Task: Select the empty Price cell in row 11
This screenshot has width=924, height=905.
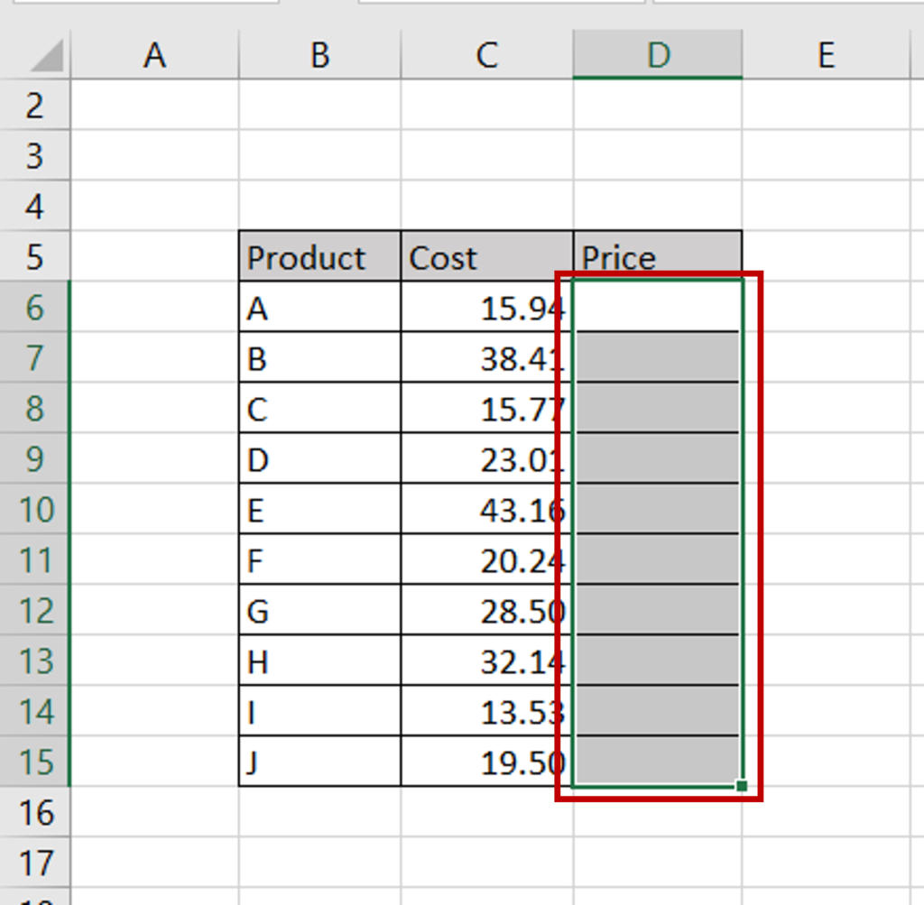Action: point(658,559)
